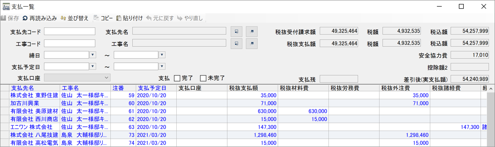Click the 再読み込み reload toolbar icon
The height and width of the screenshot is (147, 495).
pyautogui.click(x=25, y=18)
